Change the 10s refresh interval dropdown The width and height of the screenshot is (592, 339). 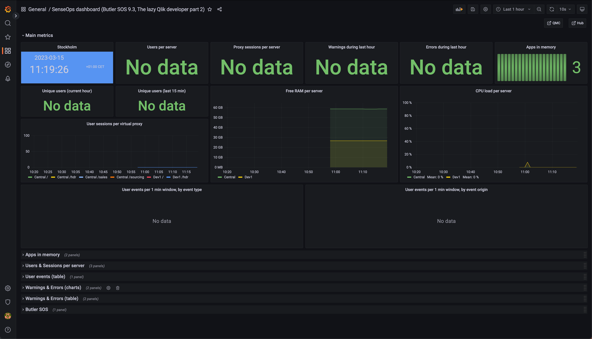pyautogui.click(x=566, y=9)
